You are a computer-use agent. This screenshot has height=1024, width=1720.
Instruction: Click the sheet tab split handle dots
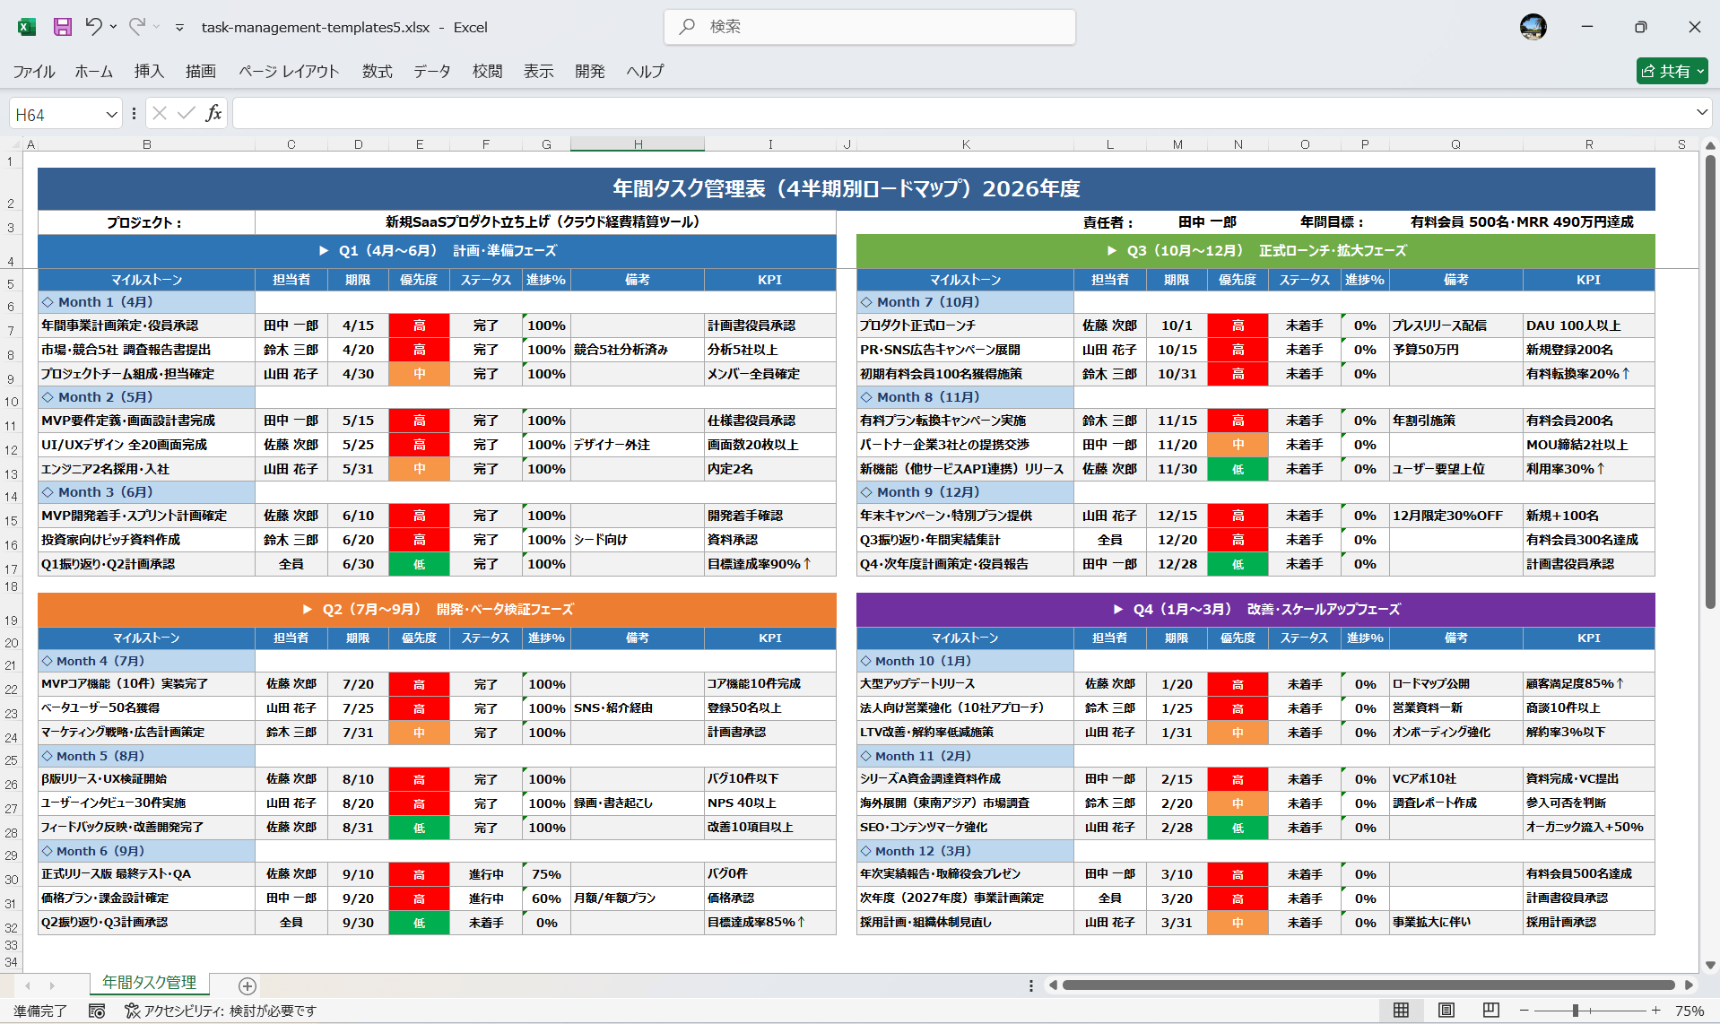pos(1030,985)
